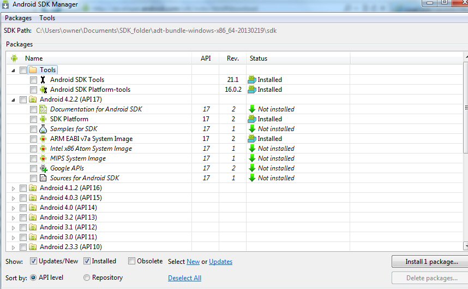The height and width of the screenshot is (289, 468).
Task: Uncheck the Installed show filter
Action: pyautogui.click(x=87, y=261)
